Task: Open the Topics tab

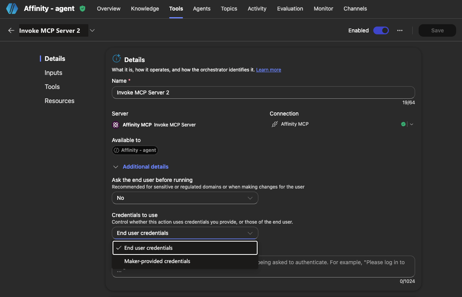Action: pyautogui.click(x=229, y=9)
